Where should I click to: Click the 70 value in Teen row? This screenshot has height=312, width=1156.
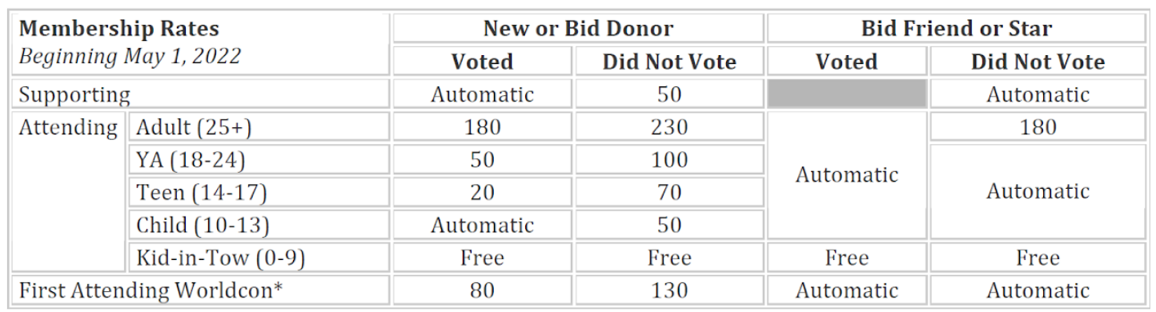(x=669, y=193)
